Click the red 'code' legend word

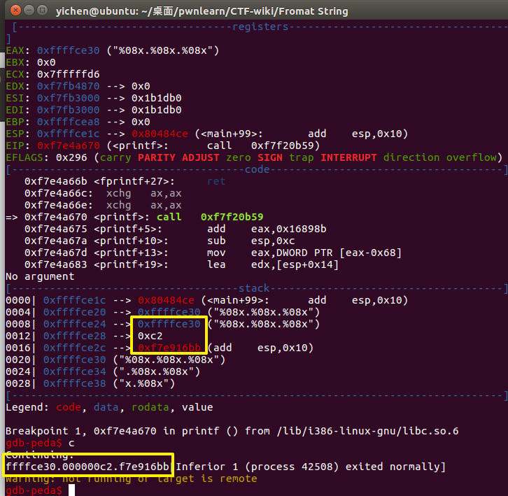69,407
